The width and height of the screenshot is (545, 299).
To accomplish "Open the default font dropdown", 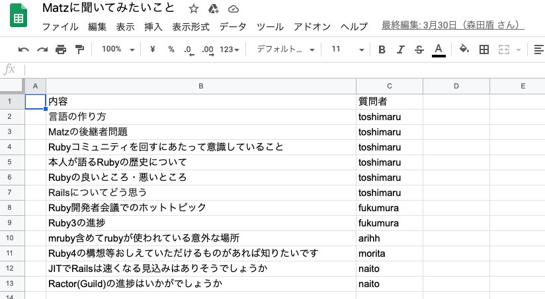I will pos(286,50).
